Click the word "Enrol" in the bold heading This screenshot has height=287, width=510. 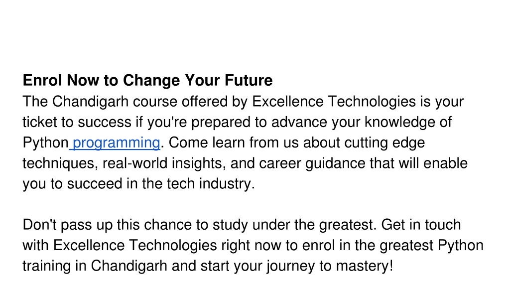tap(42, 80)
